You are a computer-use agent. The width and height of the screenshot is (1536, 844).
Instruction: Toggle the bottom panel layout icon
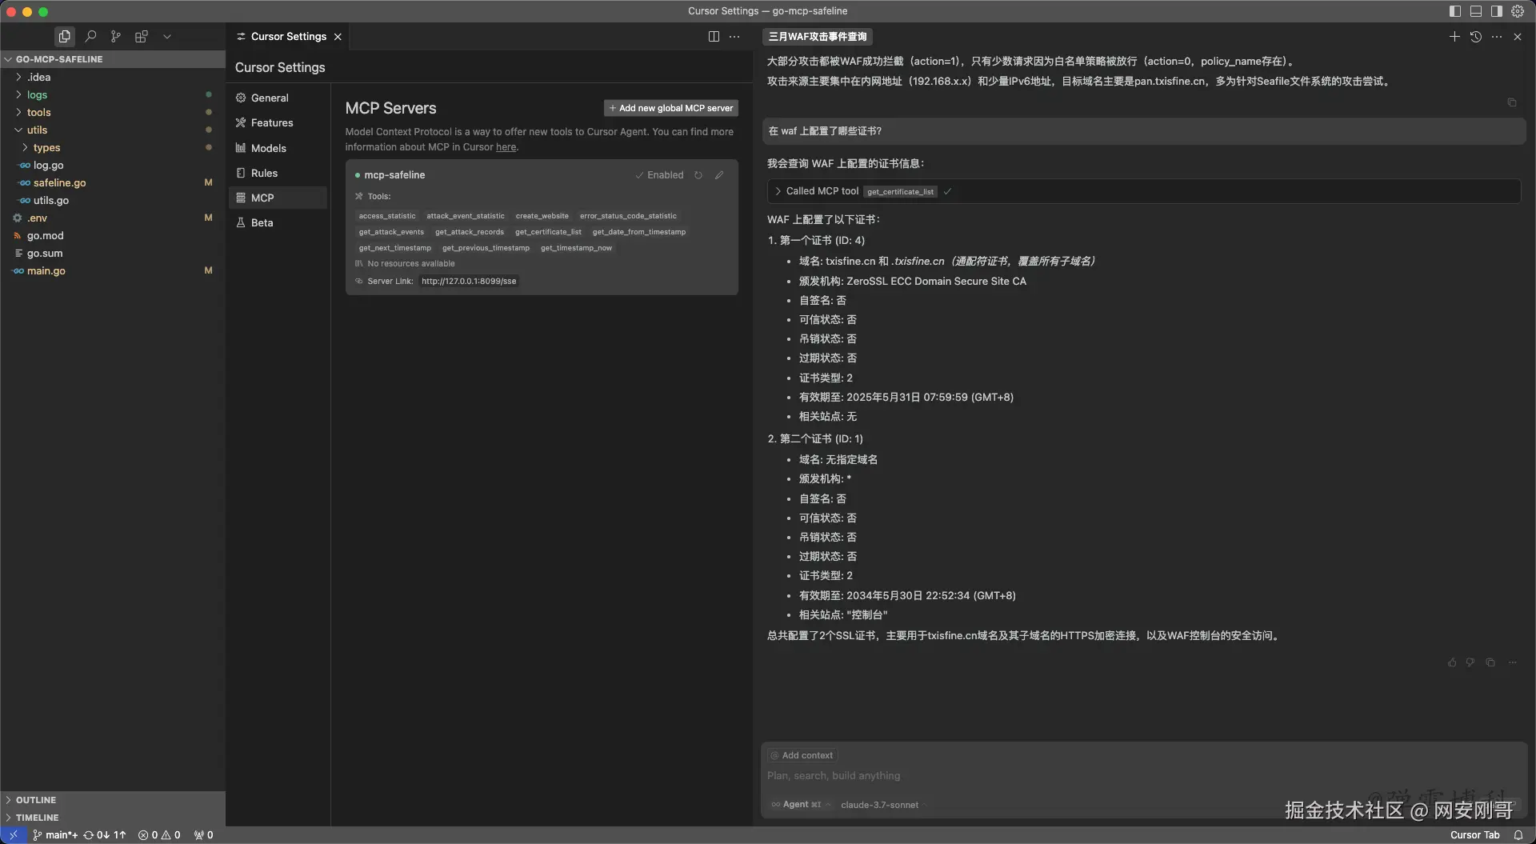pyautogui.click(x=1476, y=11)
